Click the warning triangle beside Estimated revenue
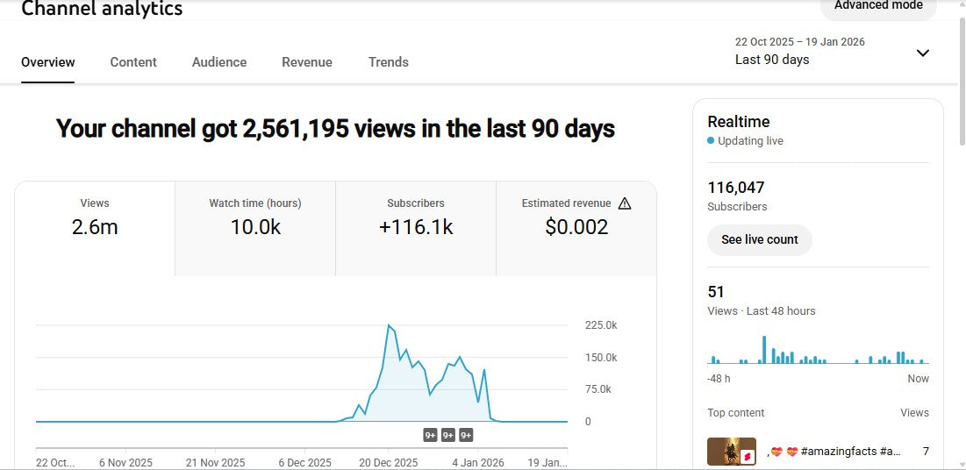966x470 pixels. (x=625, y=203)
